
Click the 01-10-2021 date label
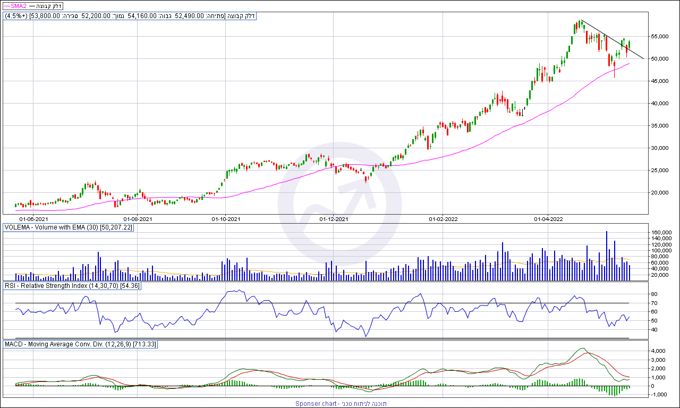(227, 218)
